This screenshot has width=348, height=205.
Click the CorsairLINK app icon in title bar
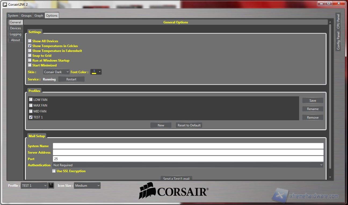click(x=5, y=4)
